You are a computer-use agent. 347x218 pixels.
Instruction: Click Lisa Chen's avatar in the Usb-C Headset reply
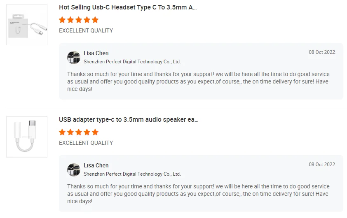74,58
